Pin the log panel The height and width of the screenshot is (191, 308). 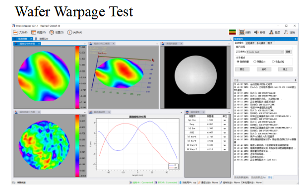tap(296, 80)
